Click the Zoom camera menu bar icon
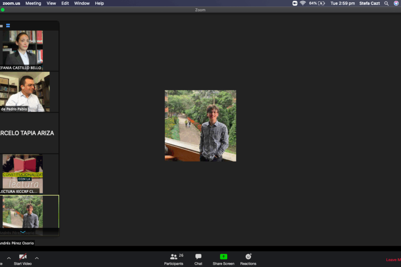The height and width of the screenshot is (267, 401). [x=295, y=3]
